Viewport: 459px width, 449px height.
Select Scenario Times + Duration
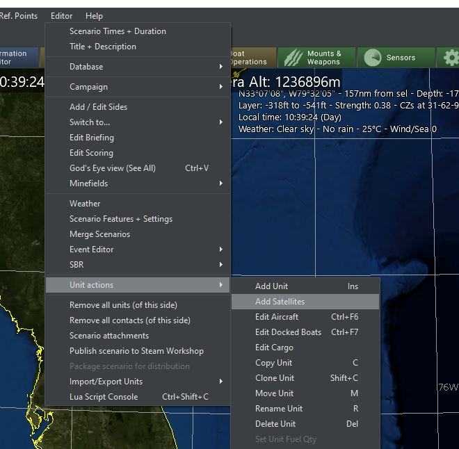(138, 31)
